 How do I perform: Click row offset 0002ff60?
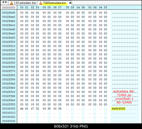coord(9,67)
